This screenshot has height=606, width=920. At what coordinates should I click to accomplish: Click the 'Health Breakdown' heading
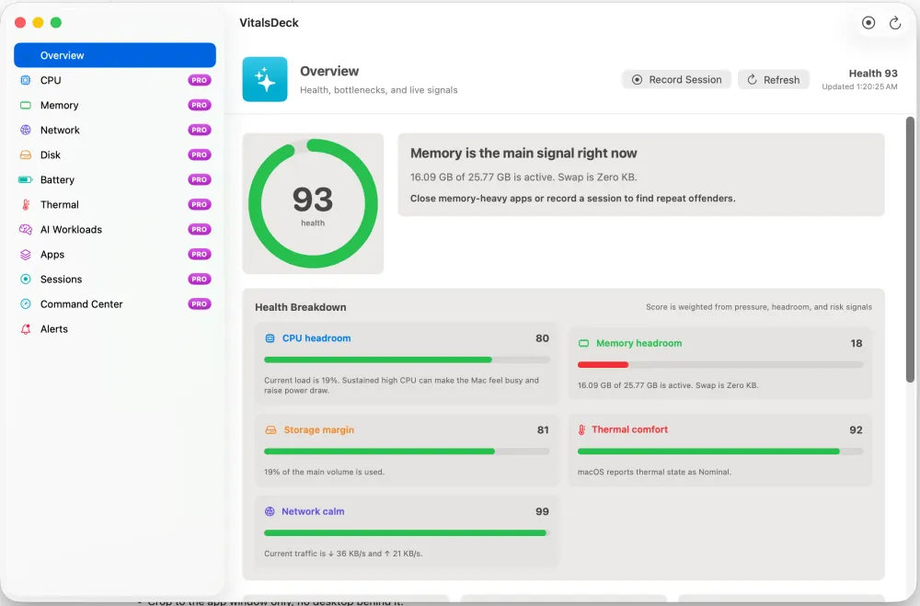click(x=301, y=307)
